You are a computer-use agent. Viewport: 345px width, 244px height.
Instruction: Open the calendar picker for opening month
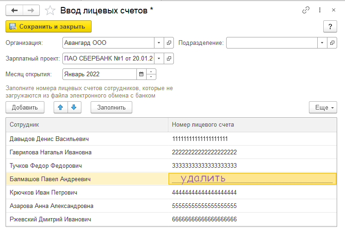coord(141,74)
